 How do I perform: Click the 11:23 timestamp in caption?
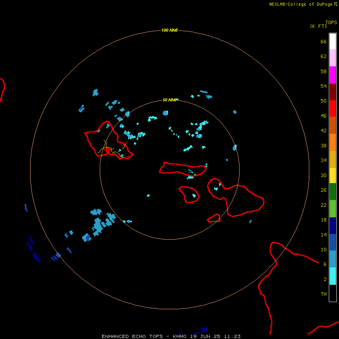(232, 336)
